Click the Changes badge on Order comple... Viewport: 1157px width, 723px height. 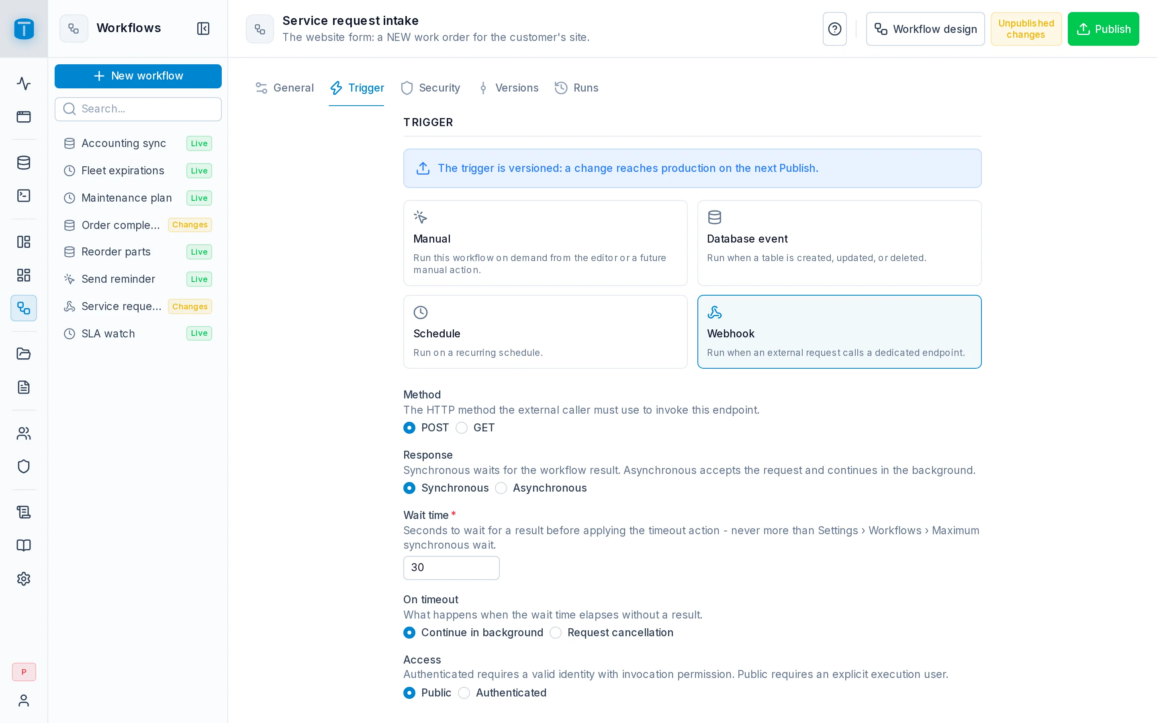pyautogui.click(x=190, y=225)
